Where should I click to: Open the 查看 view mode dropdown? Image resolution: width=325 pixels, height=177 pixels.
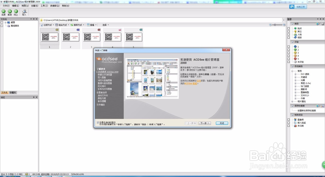pyautogui.click(x=92, y=25)
